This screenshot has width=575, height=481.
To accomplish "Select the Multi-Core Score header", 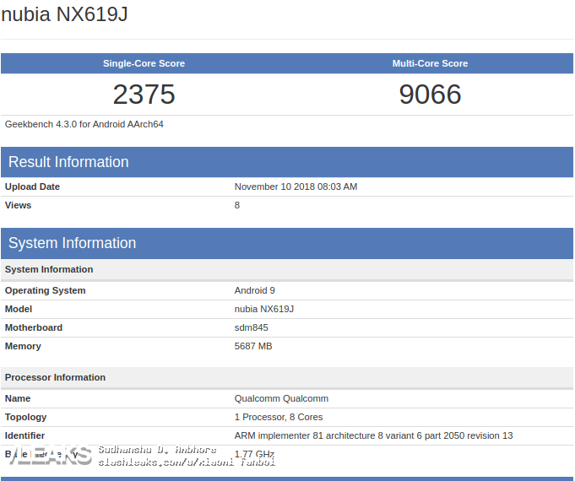I will click(x=430, y=63).
